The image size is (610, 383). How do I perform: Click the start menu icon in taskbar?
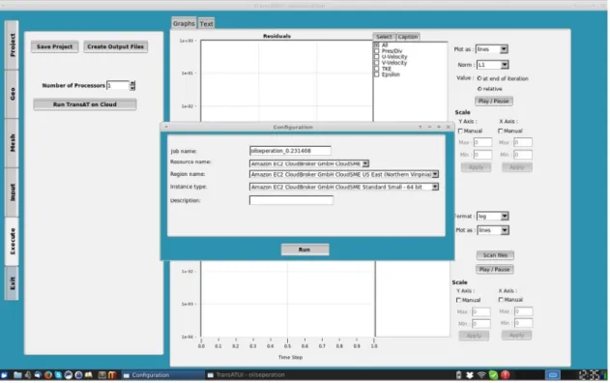click(x=4, y=375)
